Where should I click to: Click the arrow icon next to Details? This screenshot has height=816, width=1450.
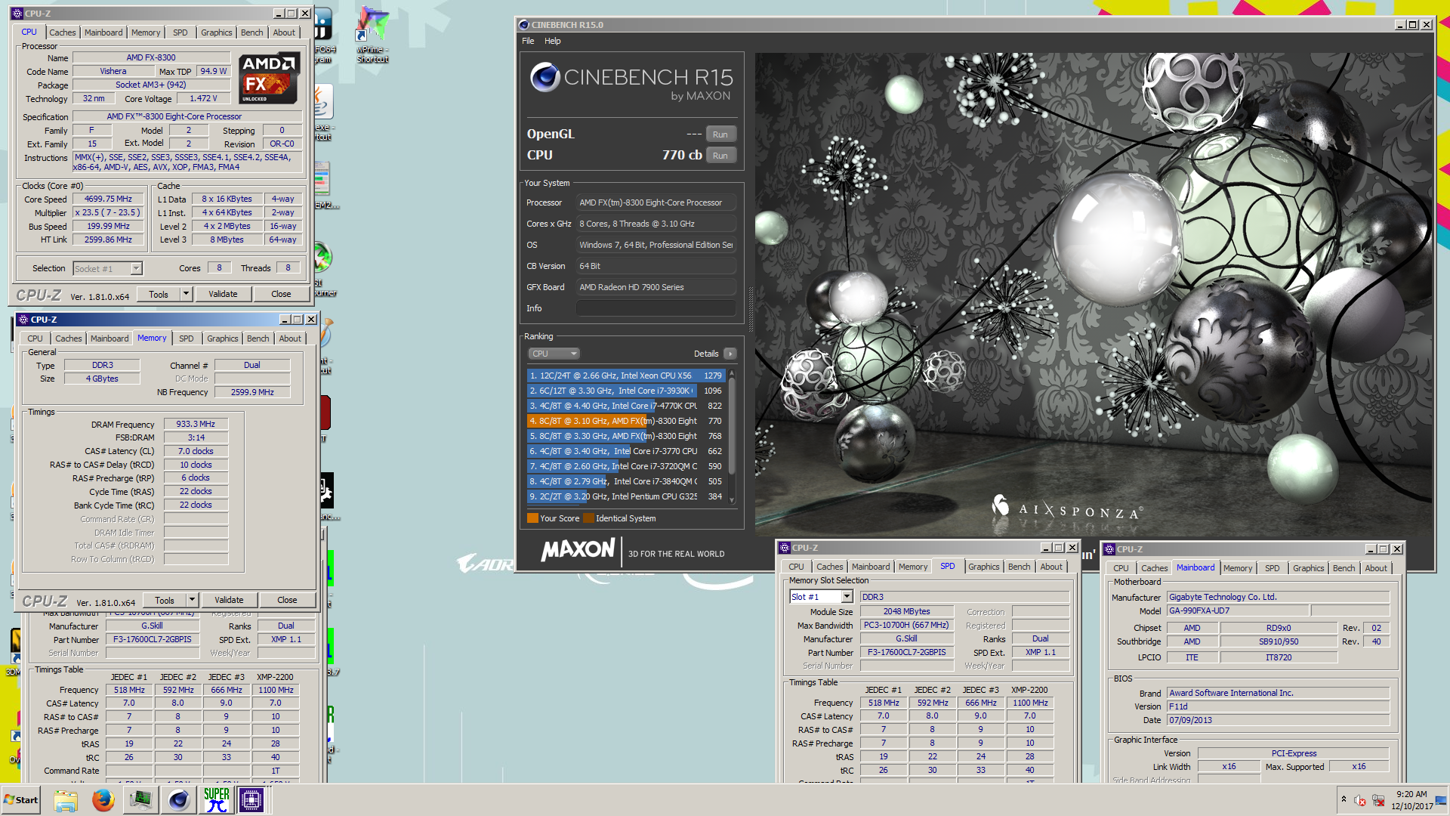click(x=730, y=354)
